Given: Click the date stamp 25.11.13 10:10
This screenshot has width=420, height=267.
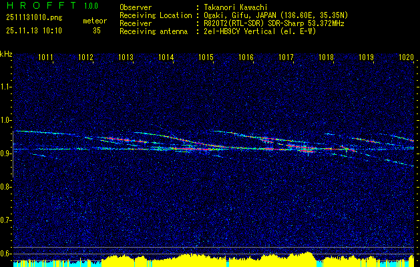Looking at the screenshot, I should (34, 31).
